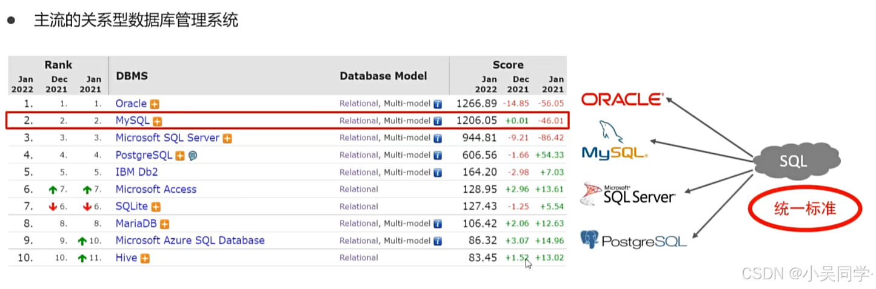Click Oracle's Relational model link
Image resolution: width=876 pixels, height=289 pixels.
358,104
